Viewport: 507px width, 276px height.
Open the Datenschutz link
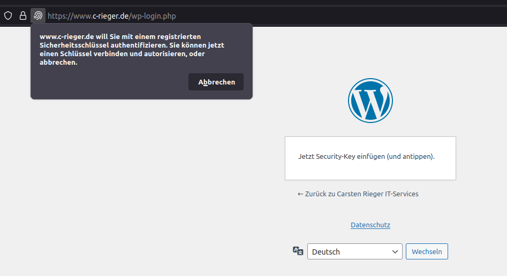coord(370,225)
